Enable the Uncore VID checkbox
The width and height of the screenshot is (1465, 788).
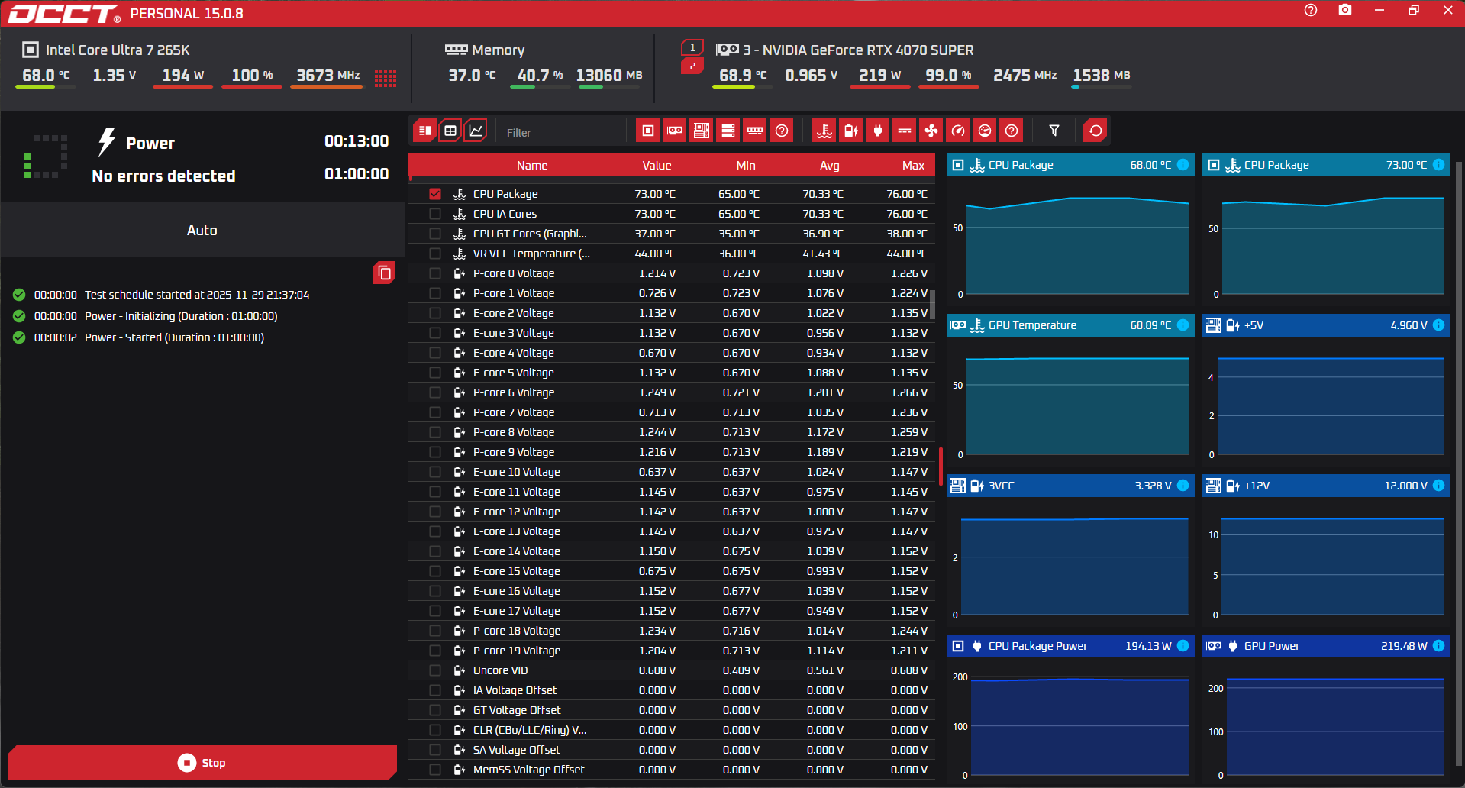(x=435, y=670)
